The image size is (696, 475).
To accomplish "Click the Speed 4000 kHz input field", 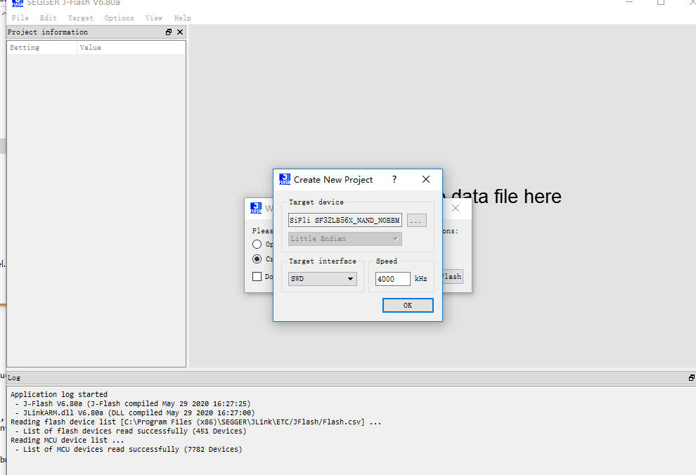I will (x=393, y=278).
